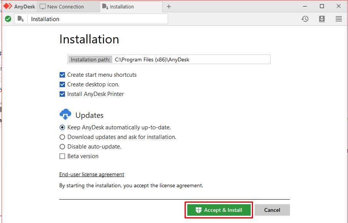Uncheck Create start menu shortcuts
Viewport: 348px width, 223px height.
[62, 75]
